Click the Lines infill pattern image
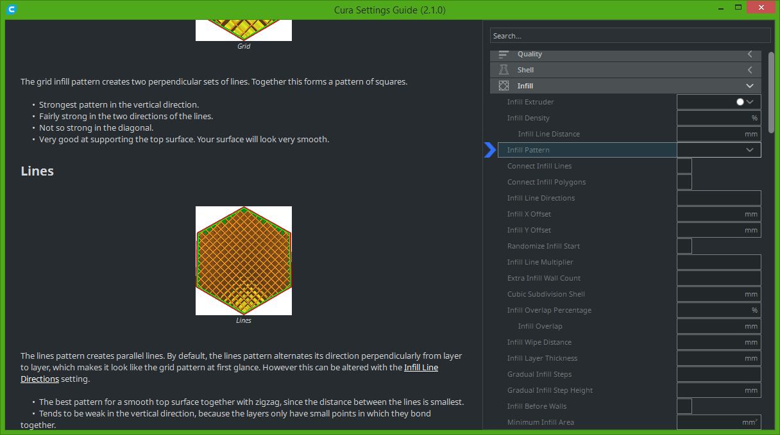Screen dimensions: 780x435 click(x=243, y=260)
